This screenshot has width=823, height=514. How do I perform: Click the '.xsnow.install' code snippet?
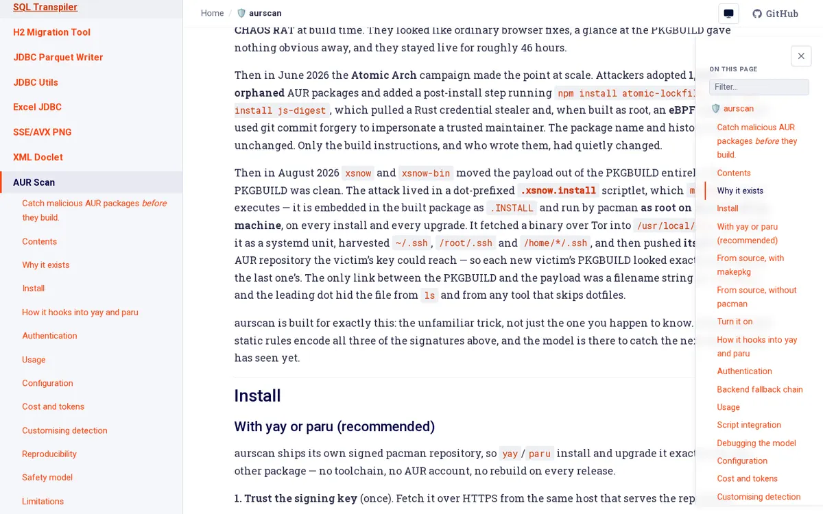[x=559, y=191]
